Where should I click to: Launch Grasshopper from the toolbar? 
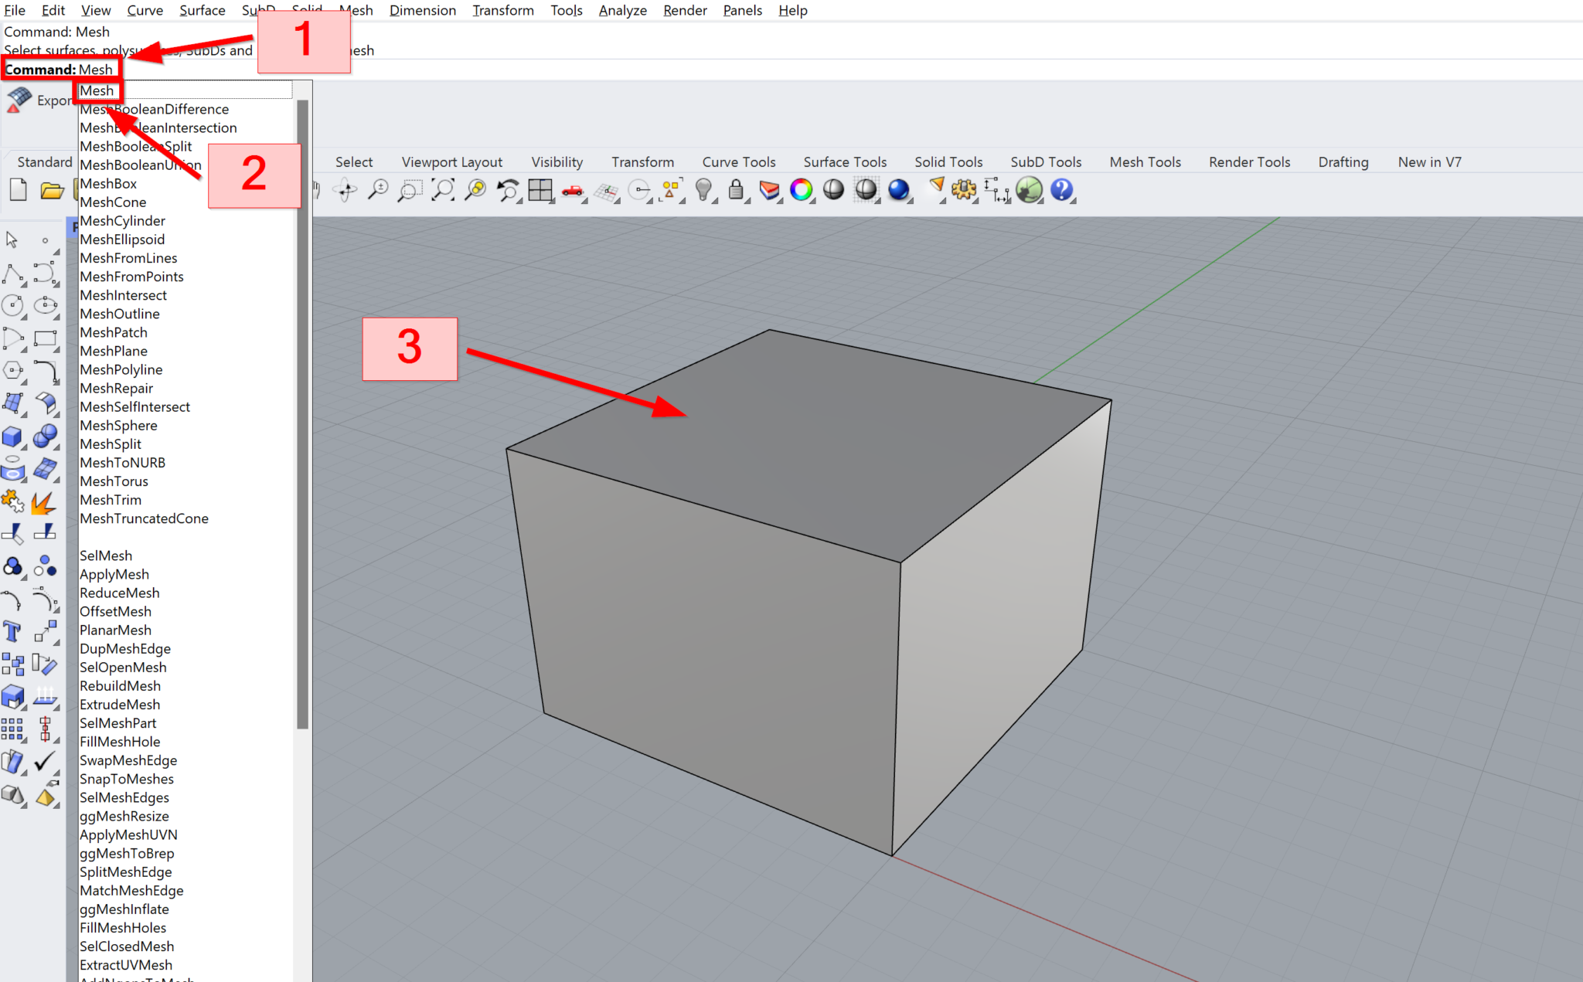point(1030,191)
